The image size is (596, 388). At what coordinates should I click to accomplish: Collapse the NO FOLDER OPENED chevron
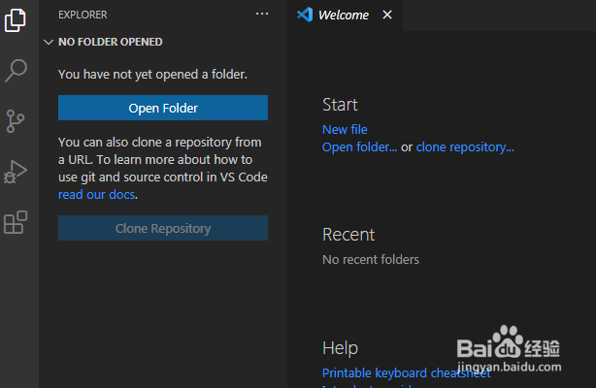point(49,43)
